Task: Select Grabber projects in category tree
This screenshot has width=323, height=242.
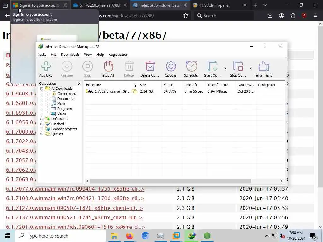Action: (64, 129)
